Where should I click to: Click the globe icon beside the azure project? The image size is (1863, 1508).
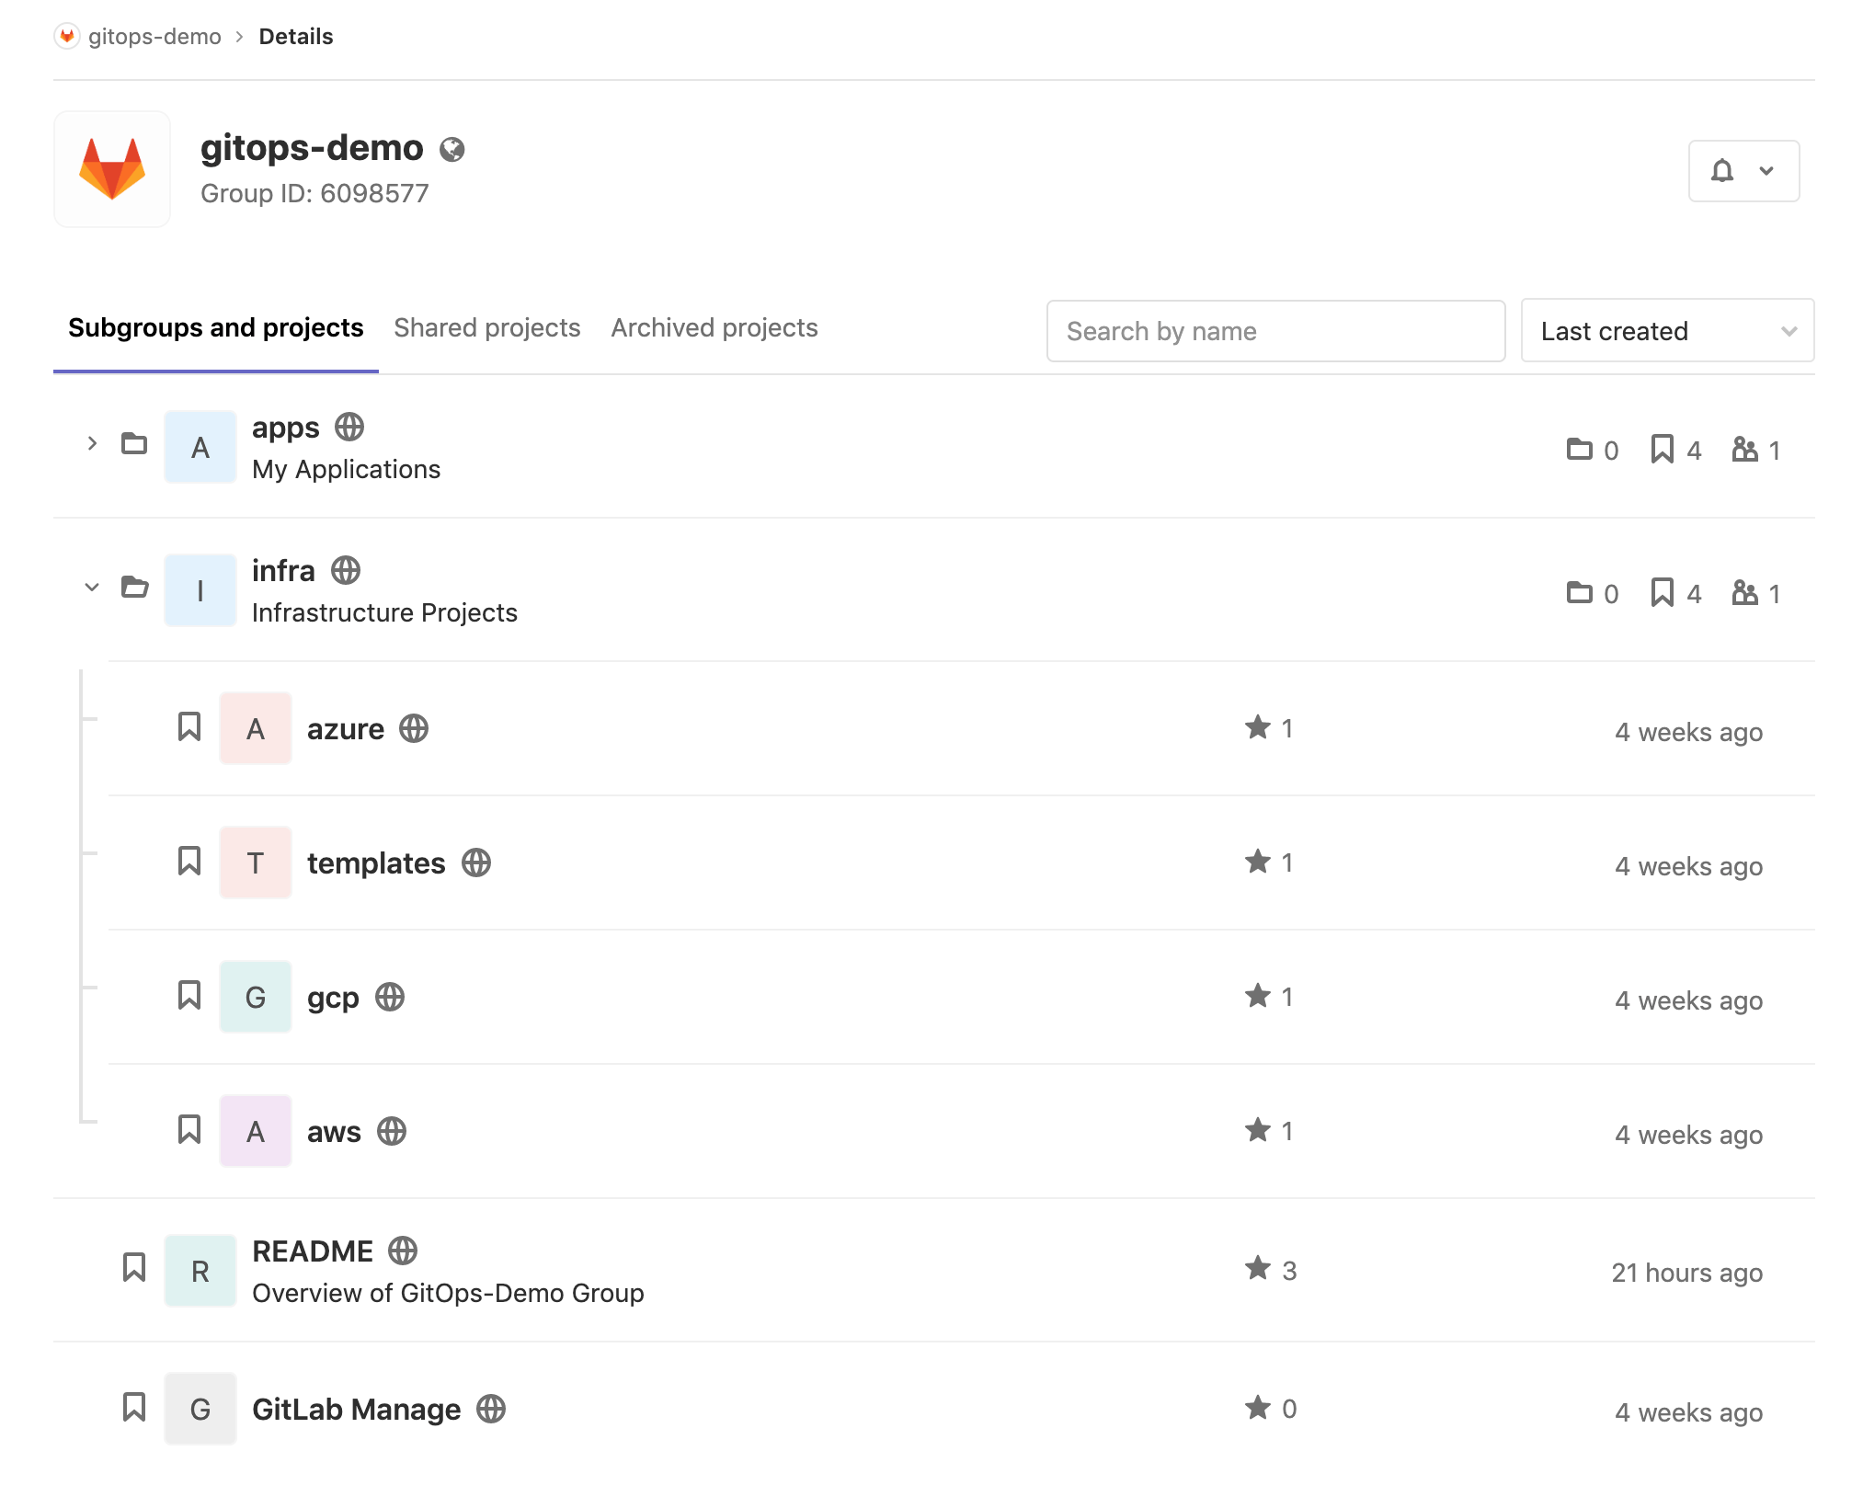click(415, 728)
